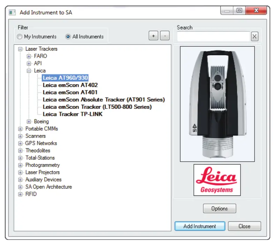
Task: Expand the Total-Stations category
Action: pyautogui.click(x=20, y=158)
